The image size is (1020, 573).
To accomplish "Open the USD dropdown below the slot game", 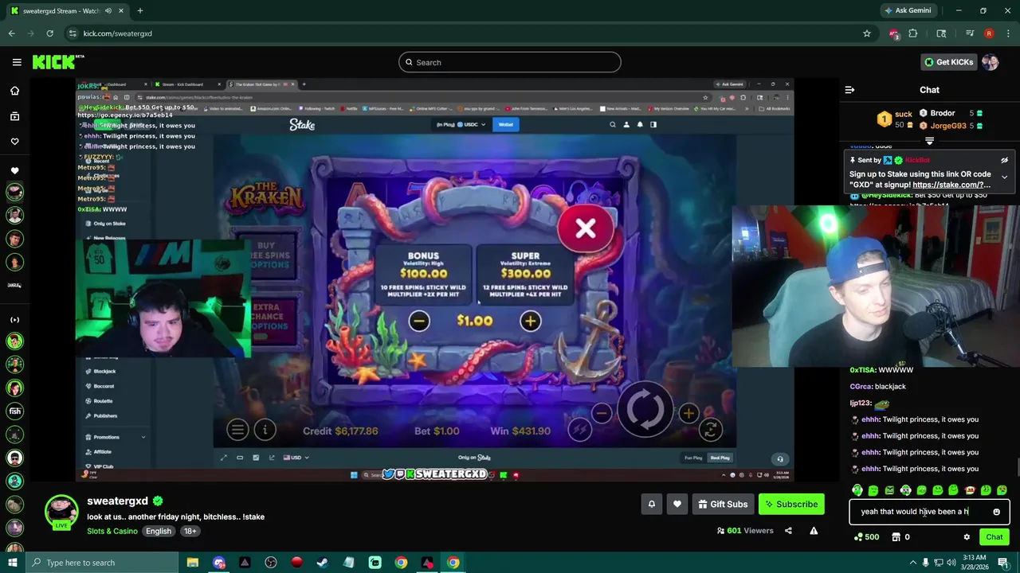I will (x=295, y=458).
